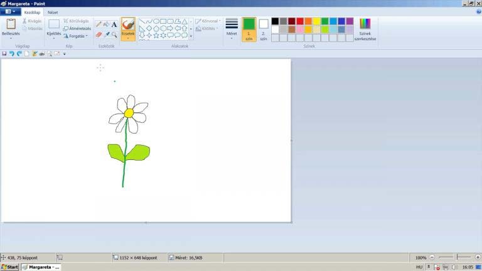Select the Pencil tool
The width and height of the screenshot is (482, 271).
99,24
